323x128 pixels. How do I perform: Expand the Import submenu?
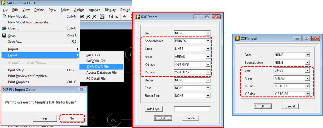coord(40,49)
